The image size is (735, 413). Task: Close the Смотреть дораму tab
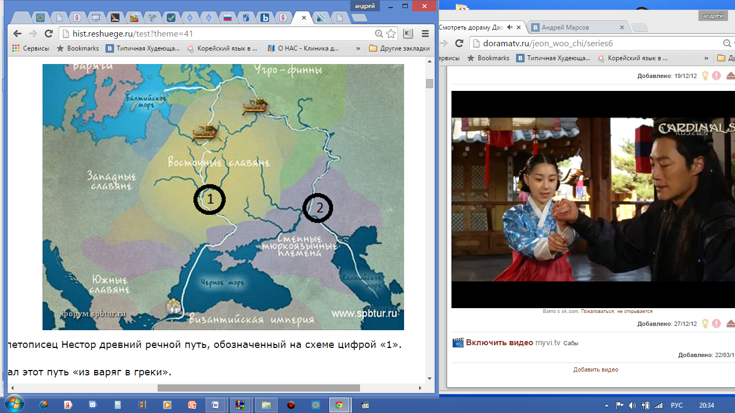[518, 27]
